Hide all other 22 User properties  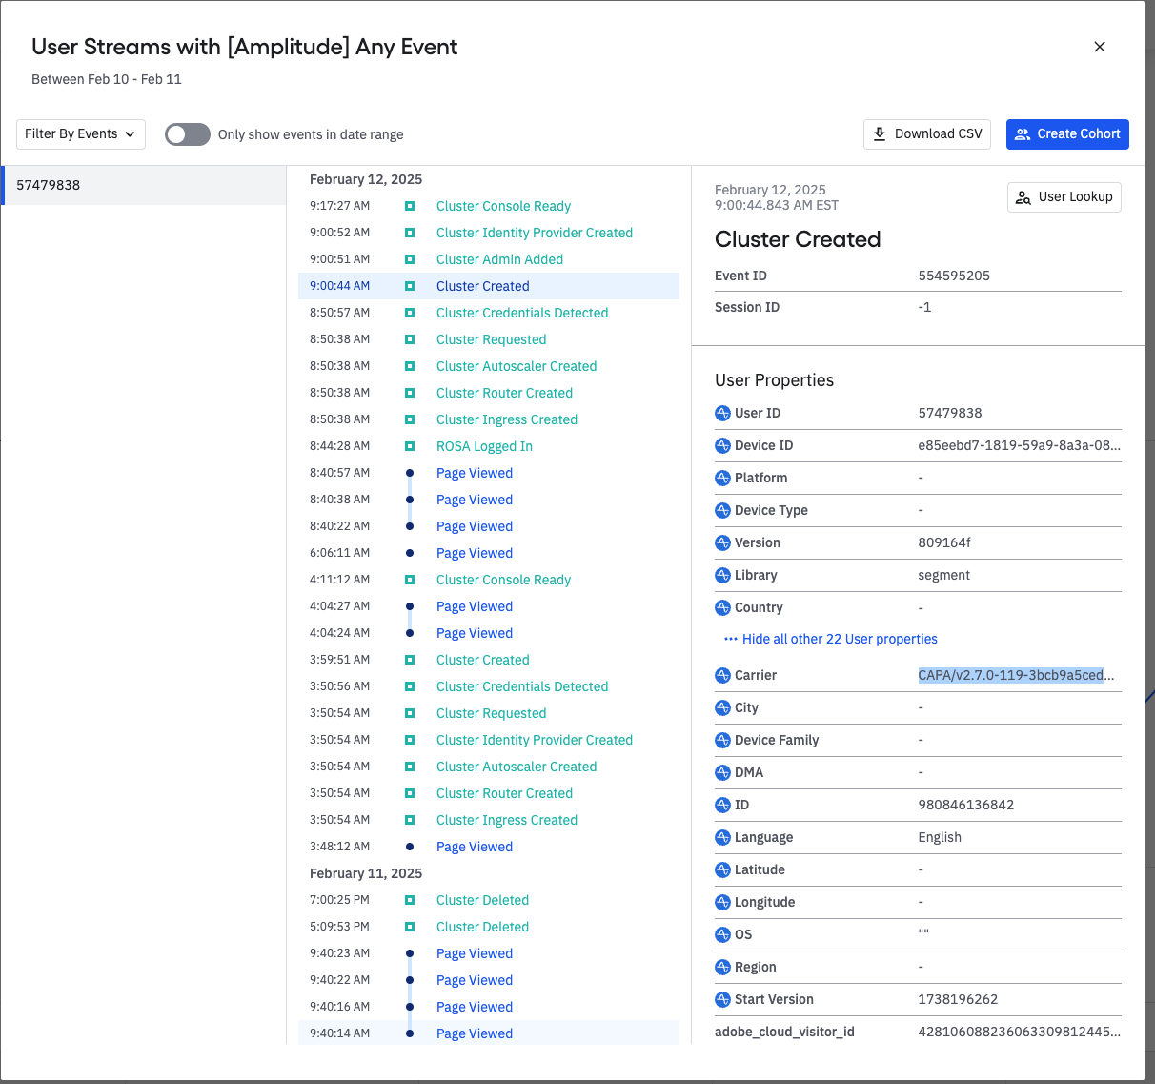coord(831,639)
